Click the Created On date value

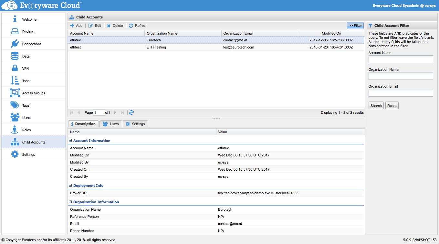coord(244,169)
